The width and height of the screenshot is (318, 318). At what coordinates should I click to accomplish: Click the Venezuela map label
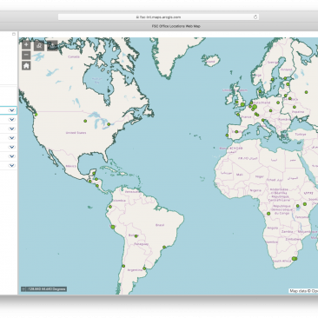click(132, 191)
